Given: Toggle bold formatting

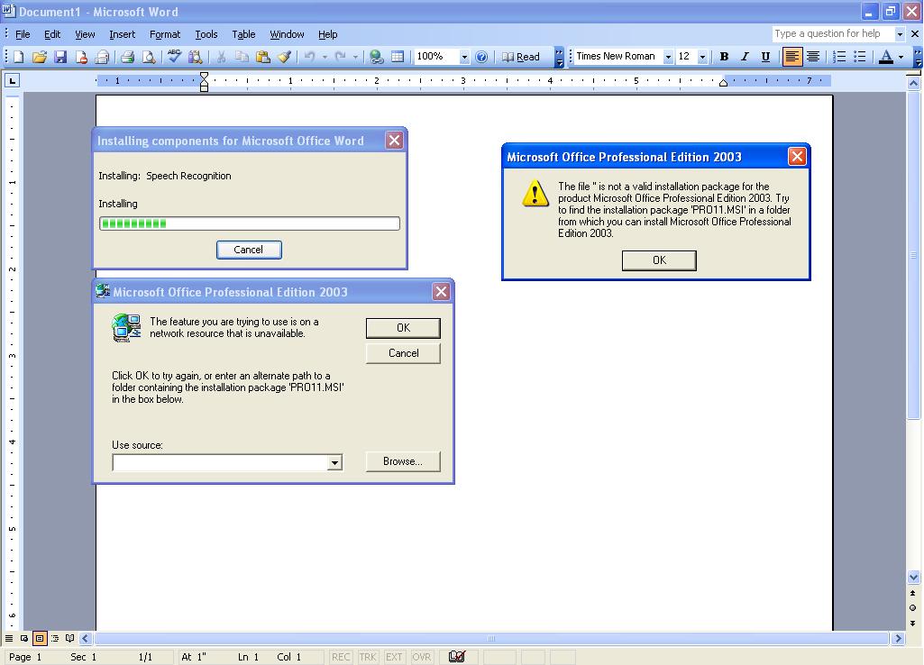Looking at the screenshot, I should point(724,57).
